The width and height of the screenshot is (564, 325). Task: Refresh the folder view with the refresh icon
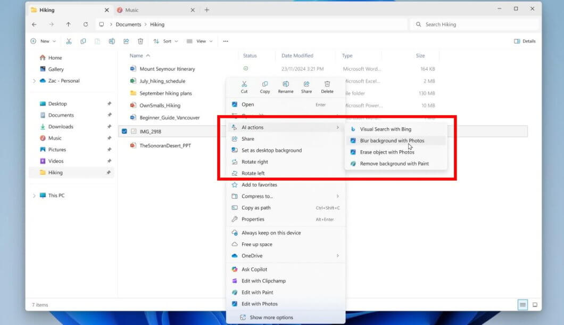tap(86, 24)
